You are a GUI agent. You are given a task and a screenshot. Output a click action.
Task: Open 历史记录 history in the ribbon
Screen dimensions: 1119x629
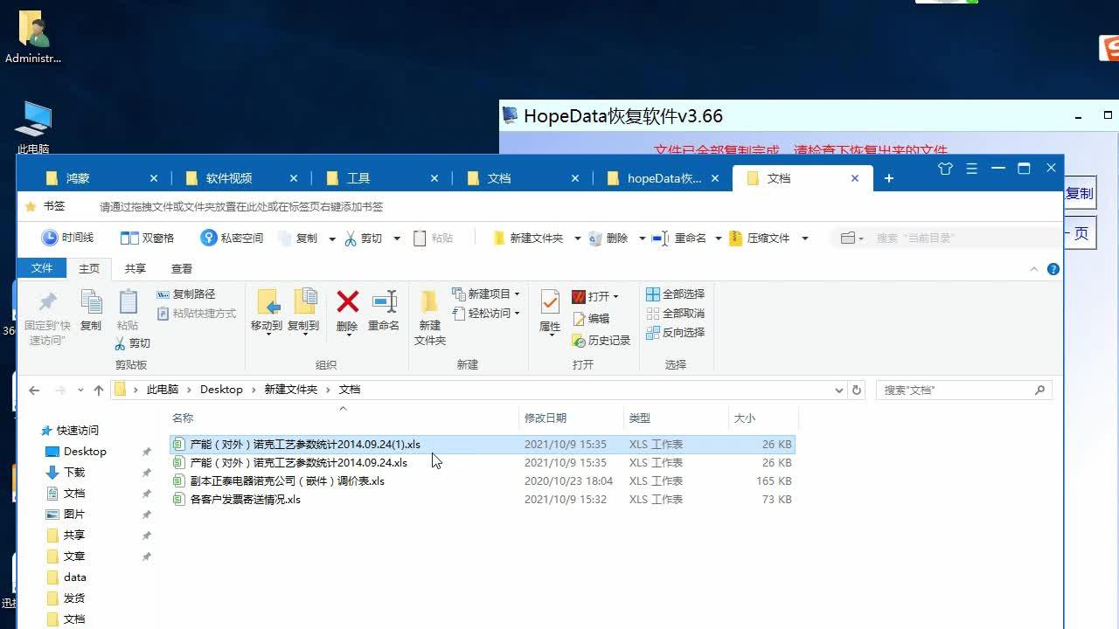(601, 341)
